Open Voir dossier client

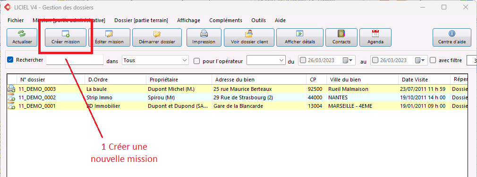coord(249,38)
